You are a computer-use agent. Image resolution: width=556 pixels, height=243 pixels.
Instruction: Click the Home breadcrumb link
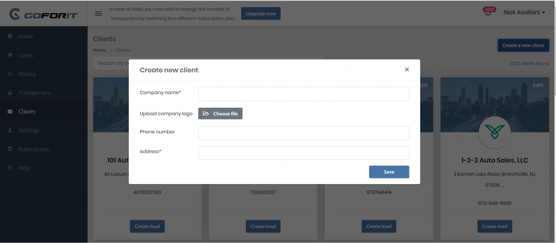coord(99,50)
